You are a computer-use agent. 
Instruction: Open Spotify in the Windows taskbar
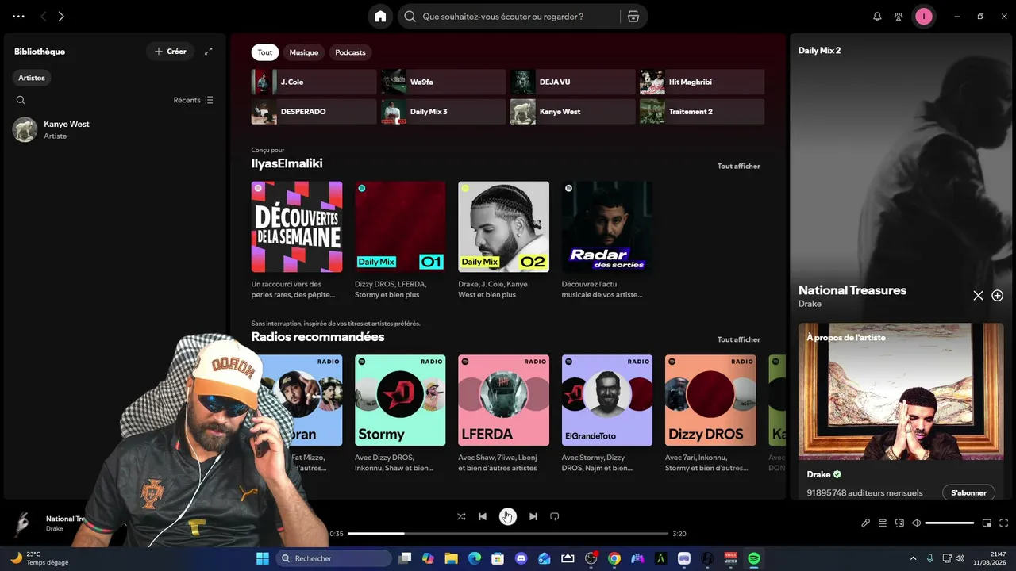[x=754, y=558]
